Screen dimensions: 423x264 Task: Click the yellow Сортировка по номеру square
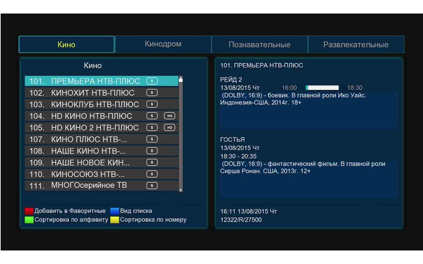click(115, 220)
